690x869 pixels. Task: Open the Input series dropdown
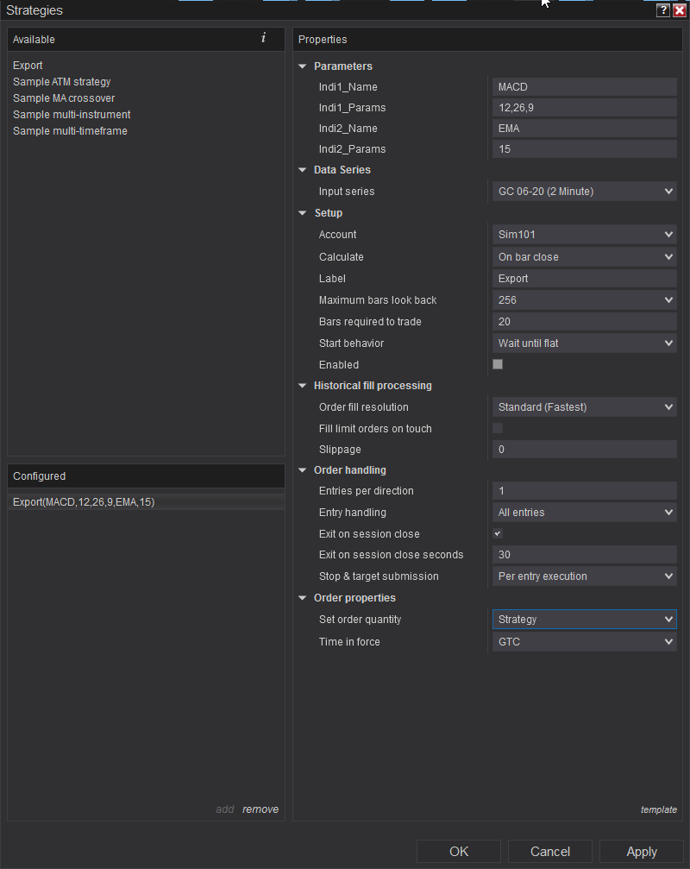tap(584, 192)
